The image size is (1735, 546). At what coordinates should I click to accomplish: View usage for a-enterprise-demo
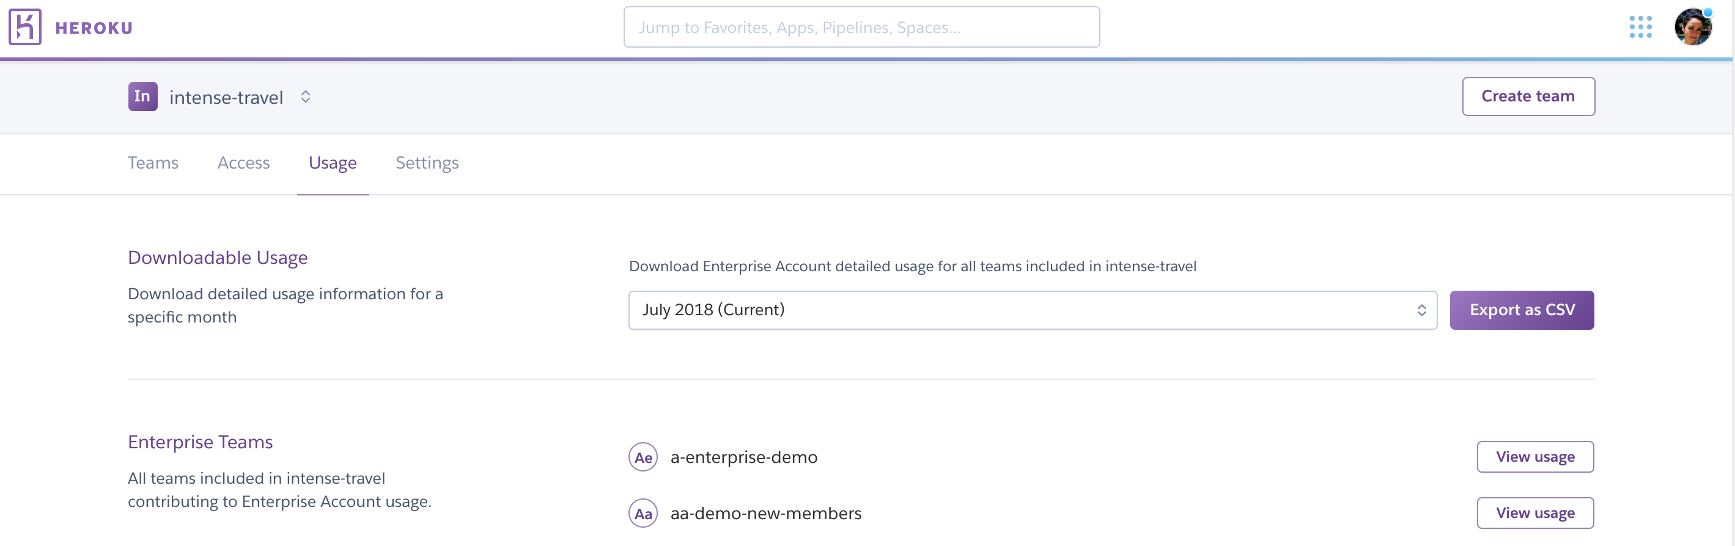(1535, 457)
